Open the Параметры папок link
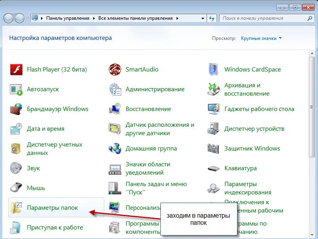This screenshot has height=239, width=318. pos(52,208)
